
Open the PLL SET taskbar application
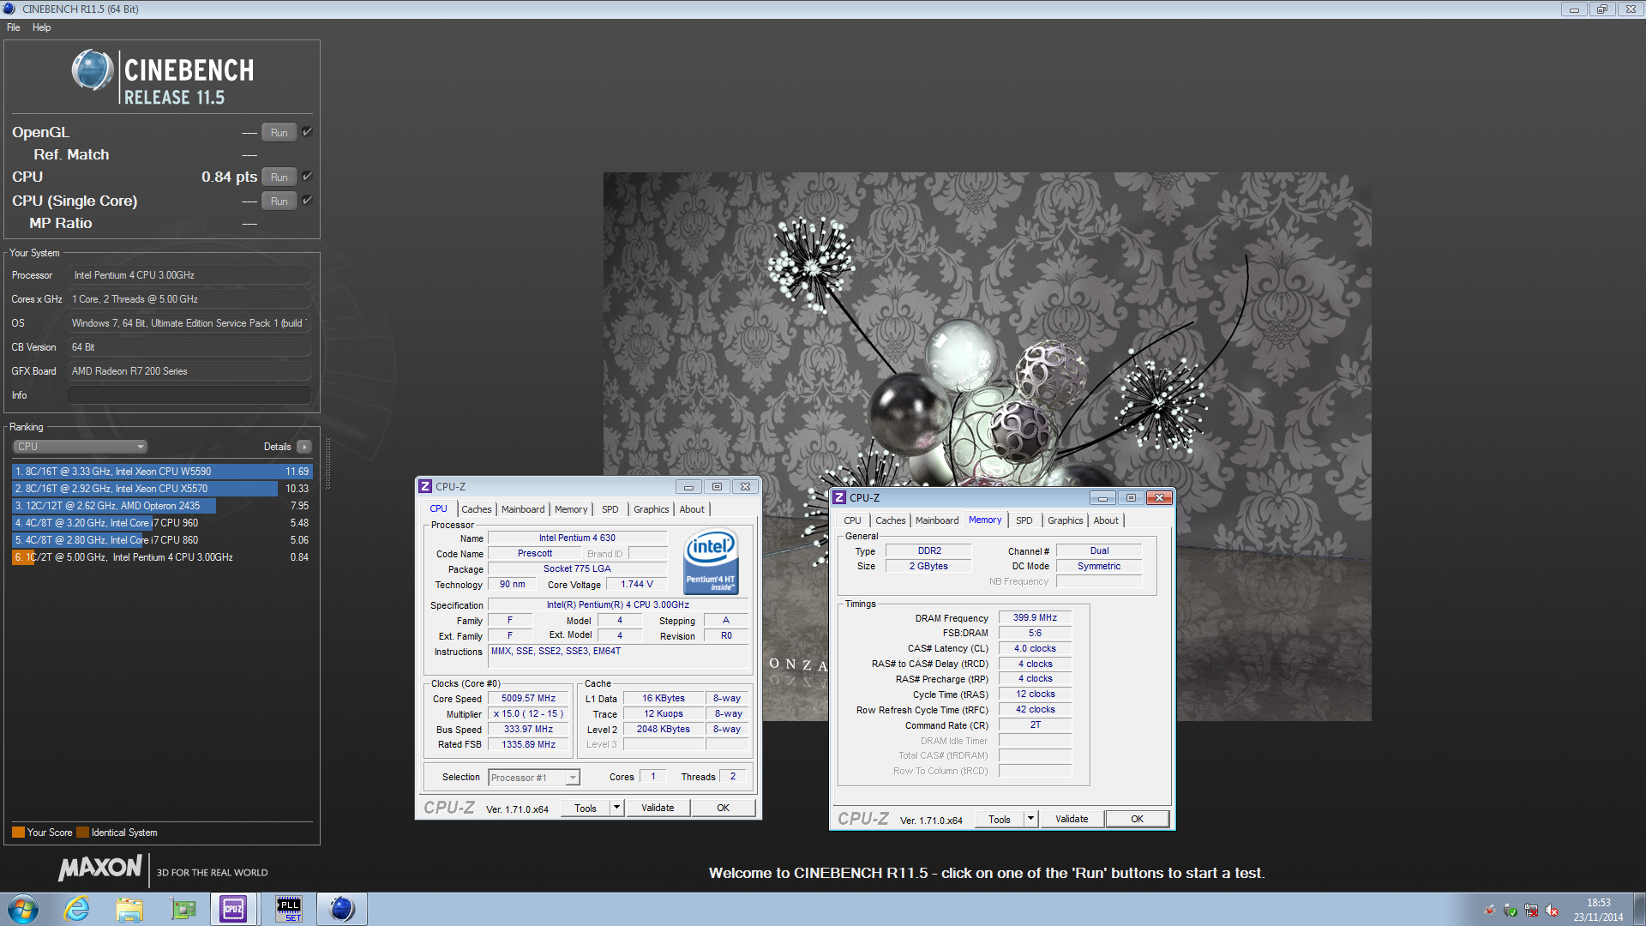pyautogui.click(x=288, y=909)
